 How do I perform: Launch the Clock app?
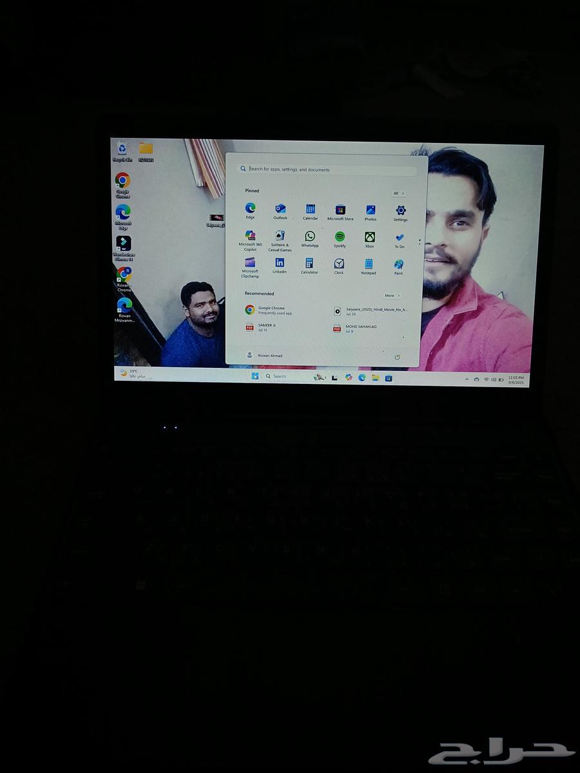[x=339, y=265]
